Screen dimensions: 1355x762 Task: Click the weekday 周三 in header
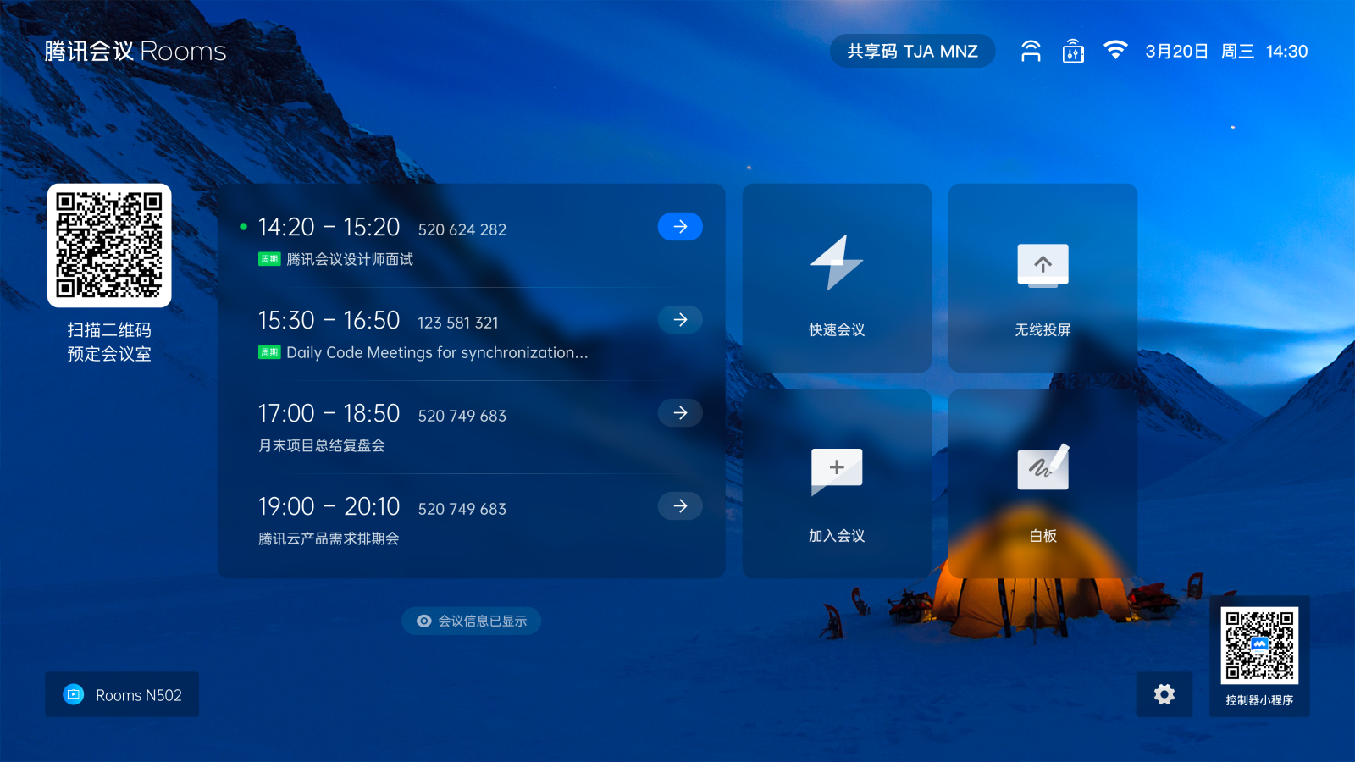[1237, 51]
